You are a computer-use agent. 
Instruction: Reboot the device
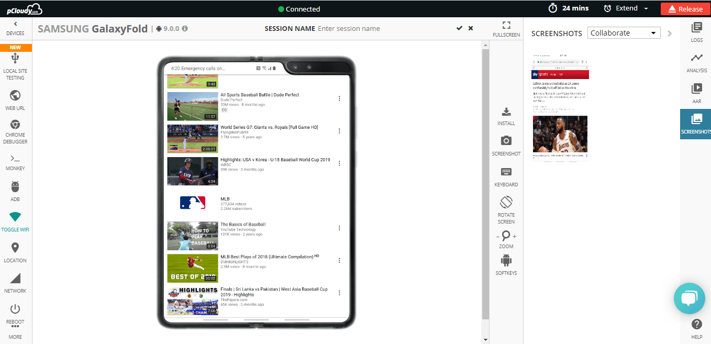(15, 314)
